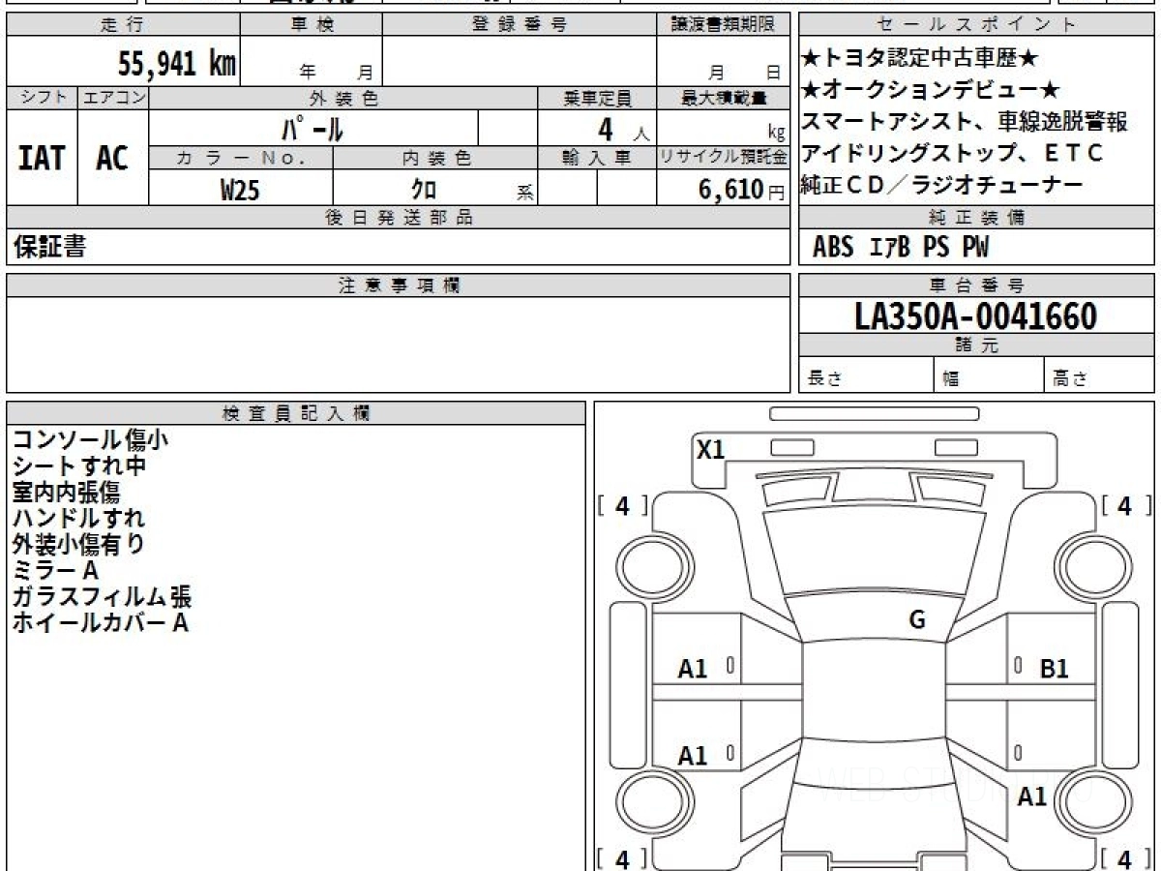Viewport: 1161px width, 871px height.
Task: Click the X1 mark on the car diagram
Action: (x=711, y=449)
